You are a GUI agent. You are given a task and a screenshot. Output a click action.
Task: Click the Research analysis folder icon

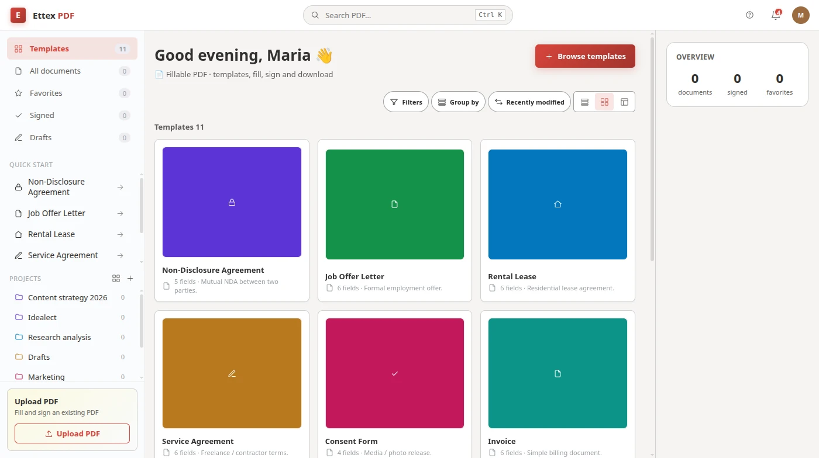pos(19,337)
